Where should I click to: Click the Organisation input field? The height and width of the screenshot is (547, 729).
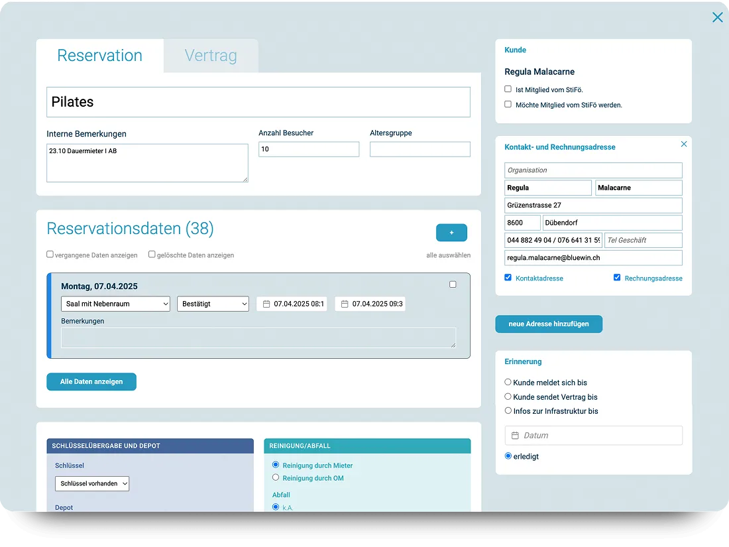(593, 170)
